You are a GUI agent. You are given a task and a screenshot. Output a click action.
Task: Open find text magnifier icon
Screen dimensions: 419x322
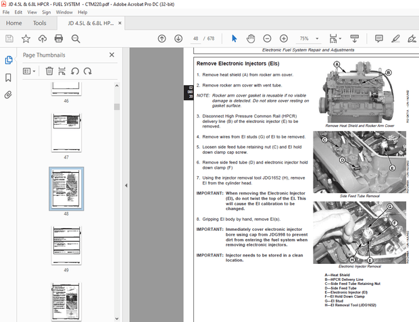click(x=76, y=38)
